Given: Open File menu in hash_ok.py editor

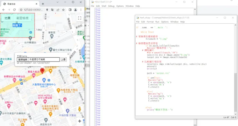Looking at the screenshot, I should click(138, 22).
